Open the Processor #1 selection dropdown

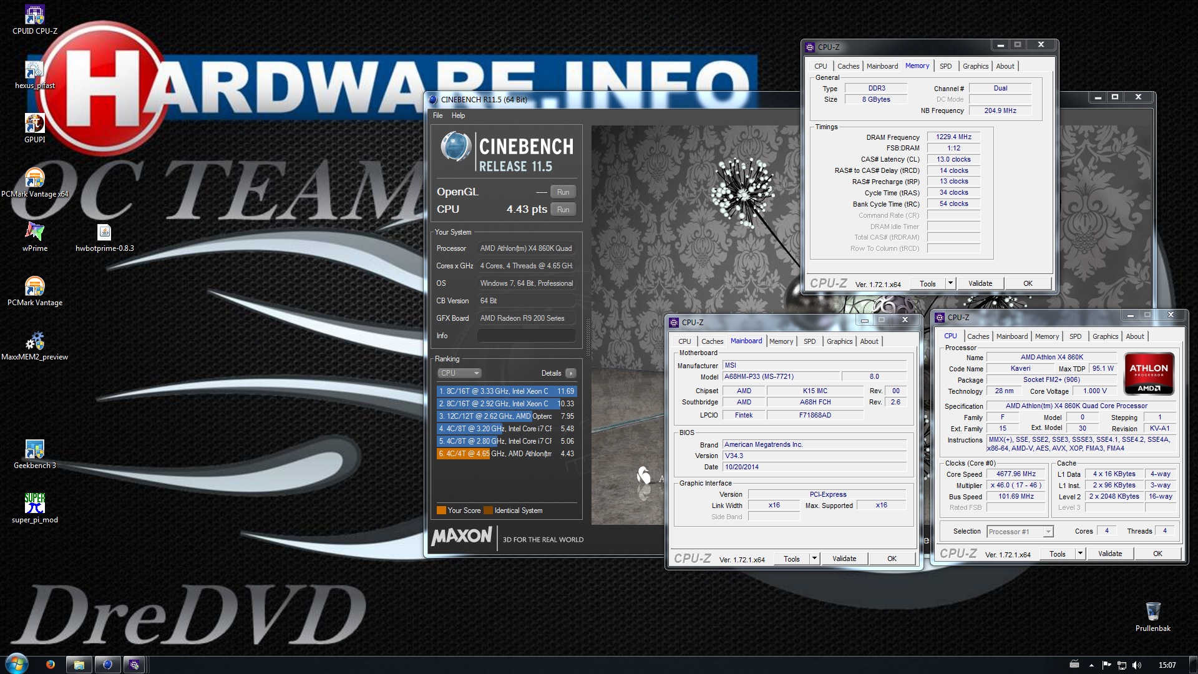[x=1020, y=532]
